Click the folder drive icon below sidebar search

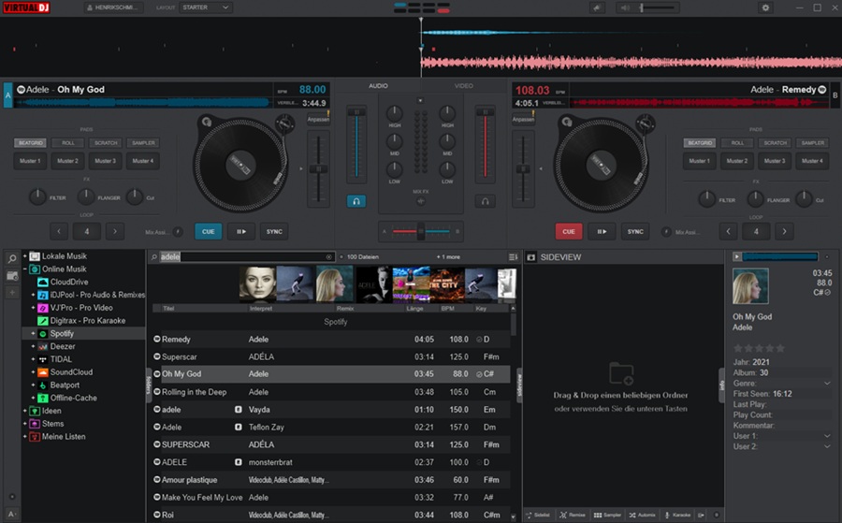(12, 276)
